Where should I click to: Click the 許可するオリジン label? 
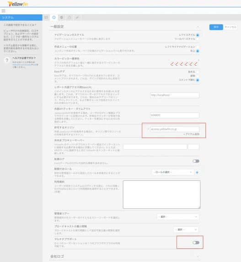point(64,128)
